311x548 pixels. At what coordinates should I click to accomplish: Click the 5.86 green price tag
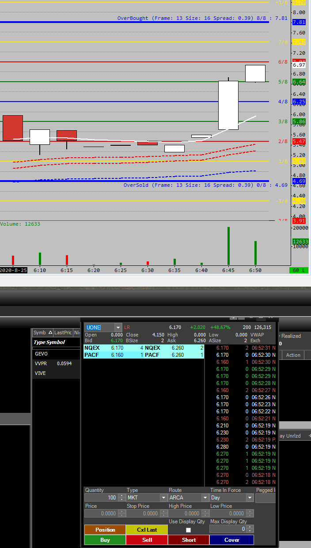pos(299,121)
